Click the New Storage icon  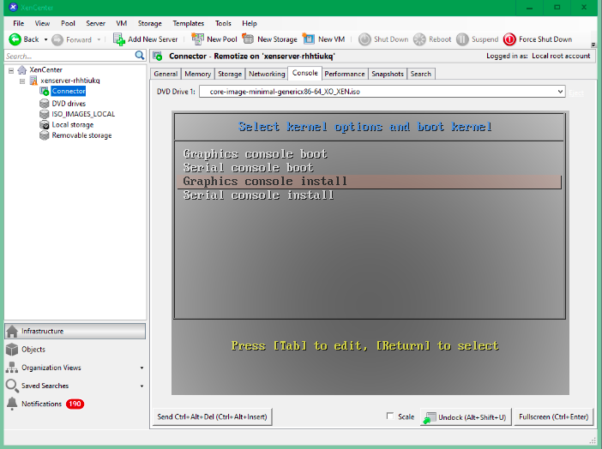[x=249, y=39]
